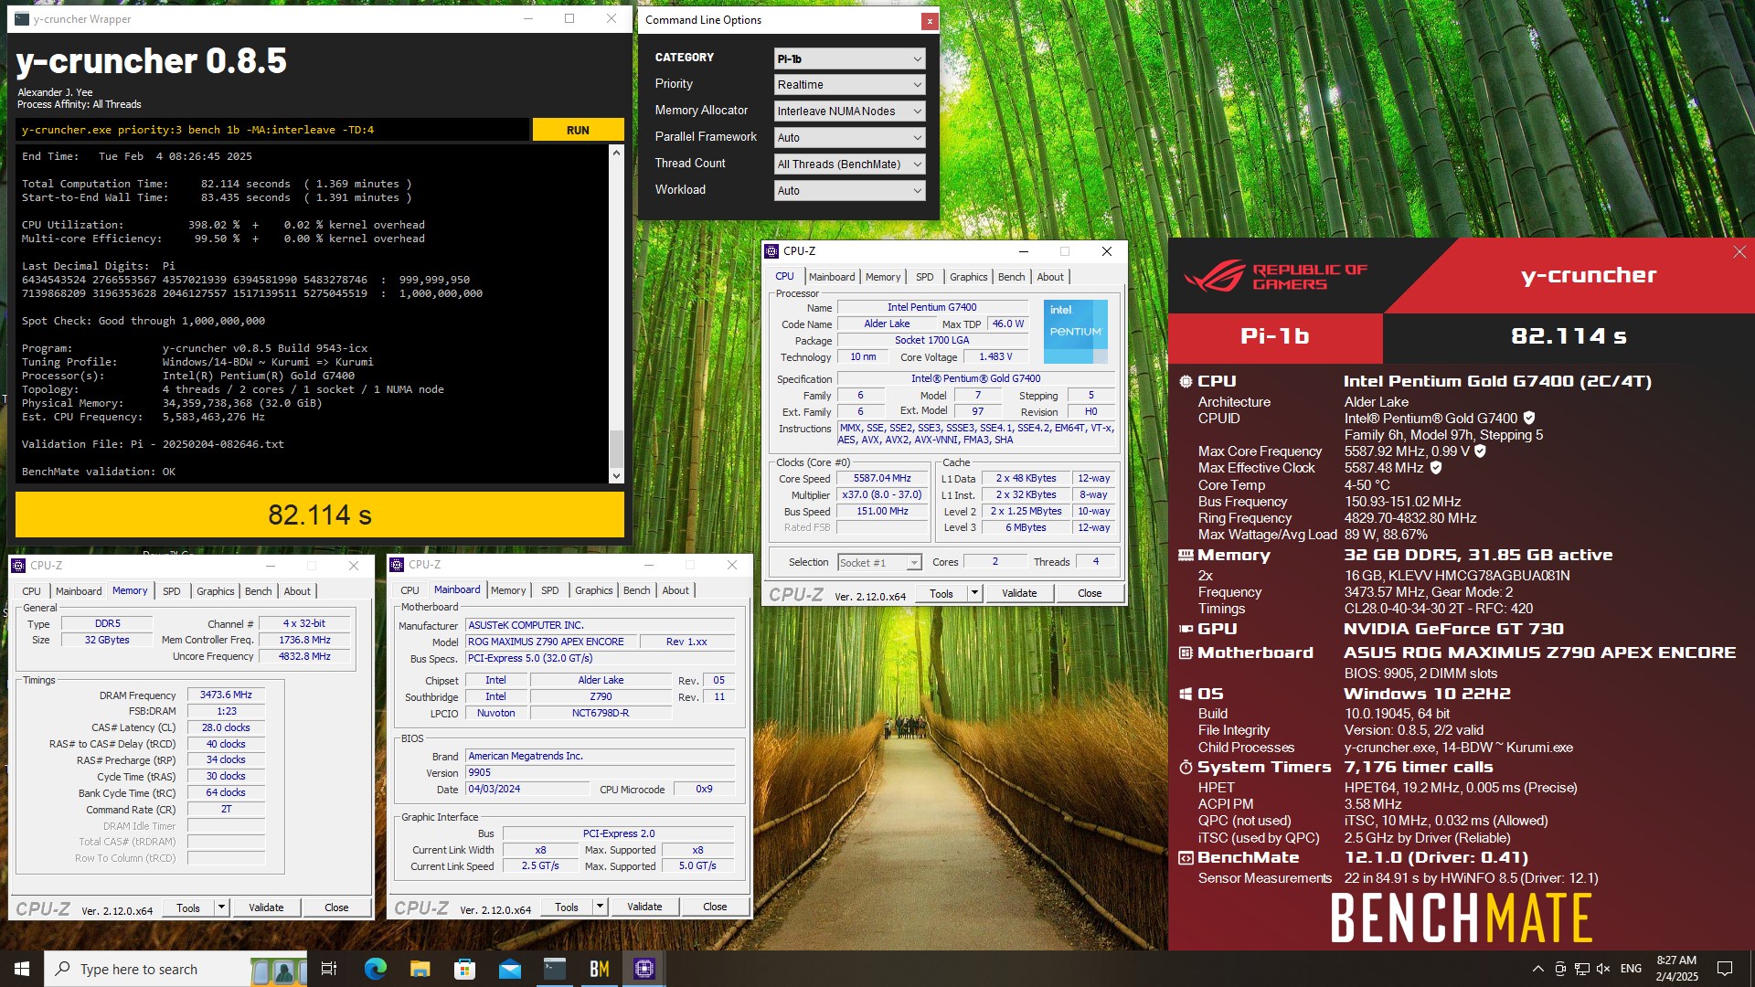Click the Max Effective Clock verified shield badge
Screen dimensions: 1755x987
pos(1436,467)
